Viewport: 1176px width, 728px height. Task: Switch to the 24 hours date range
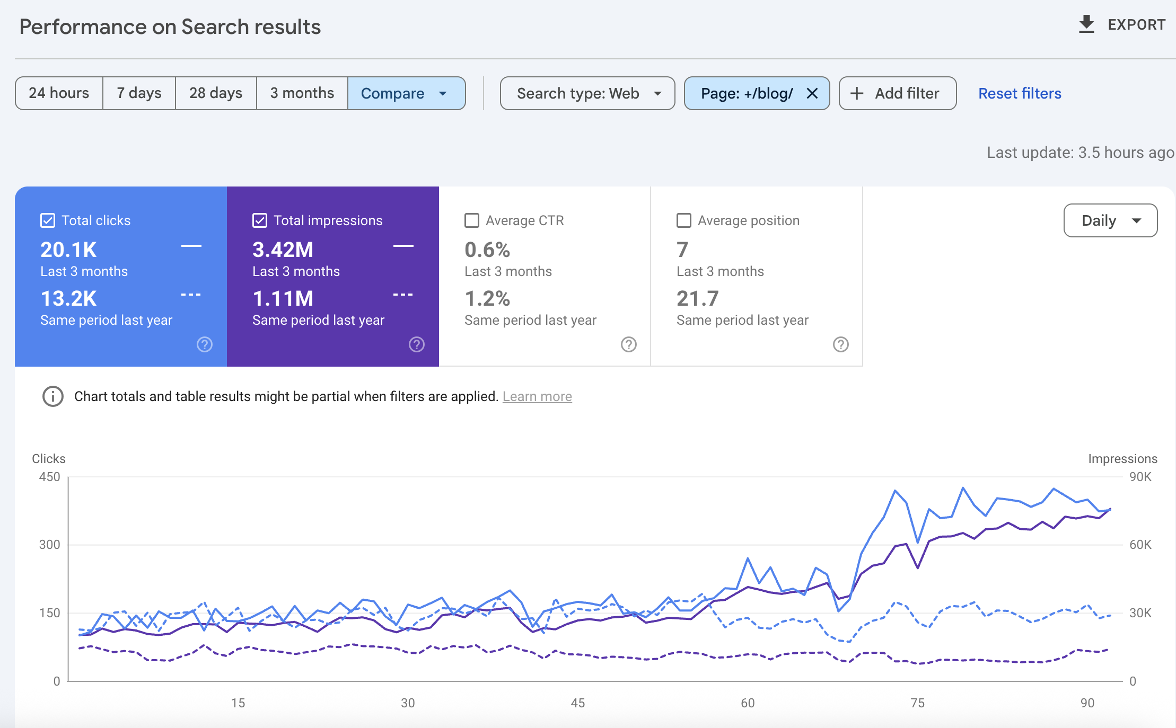coord(59,93)
